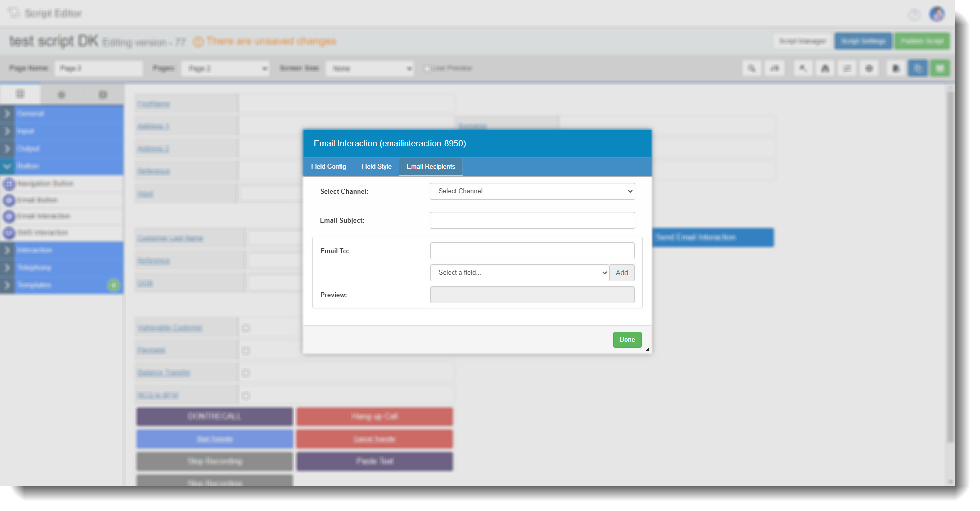This screenshot has height=511, width=980.
Task: Click the Page Name input field
Action: 98,68
